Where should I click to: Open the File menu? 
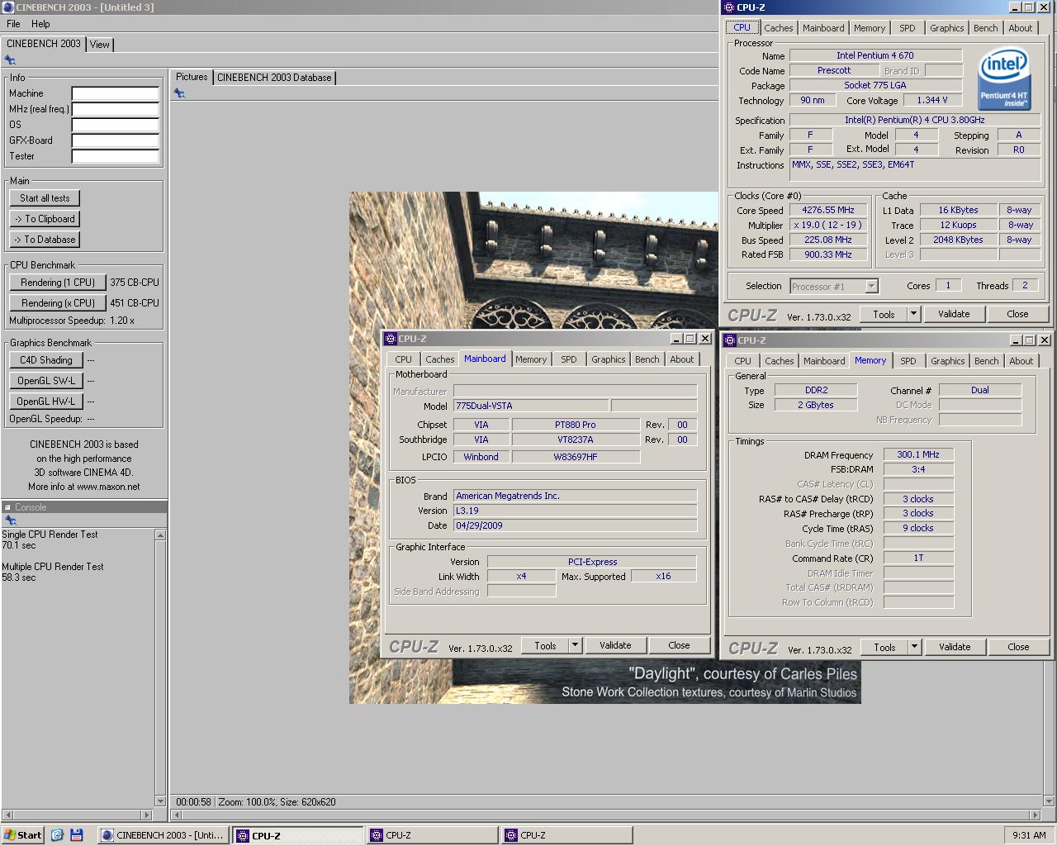(x=13, y=24)
